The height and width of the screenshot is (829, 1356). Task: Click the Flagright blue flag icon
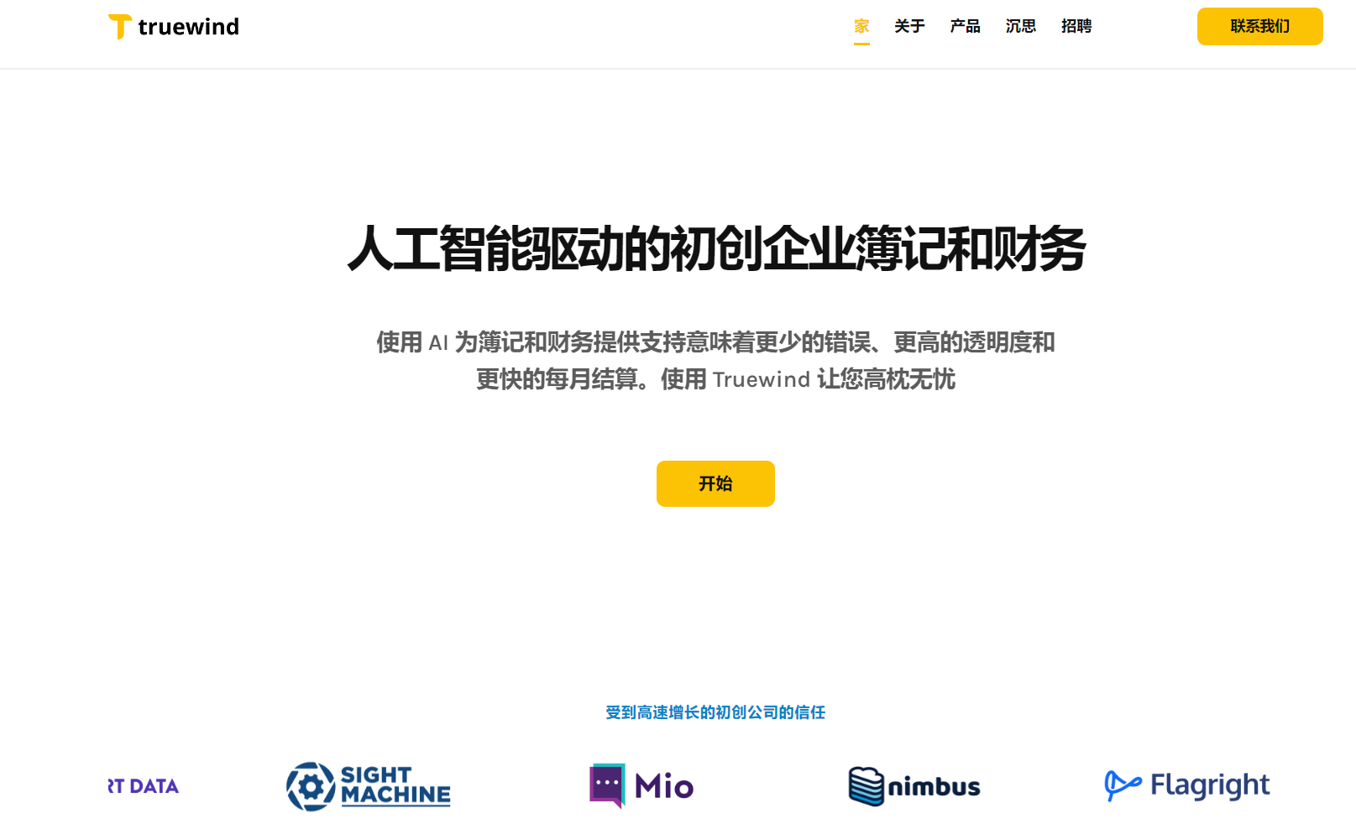(1123, 785)
